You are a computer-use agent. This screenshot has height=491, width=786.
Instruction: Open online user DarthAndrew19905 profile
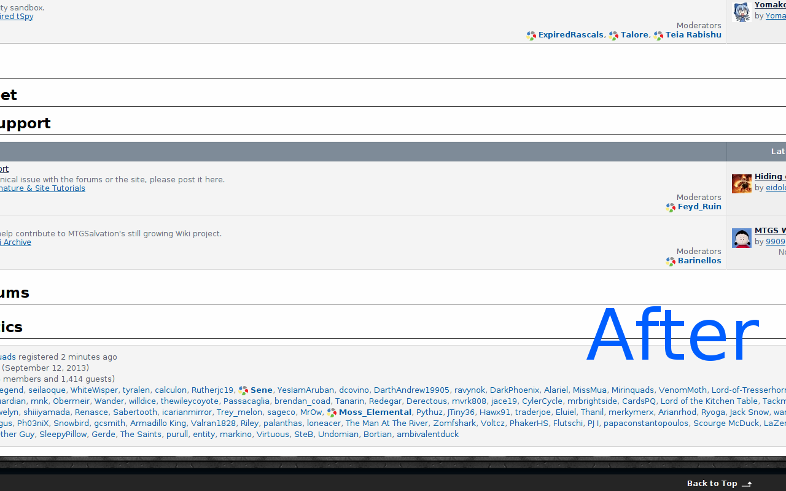411,390
